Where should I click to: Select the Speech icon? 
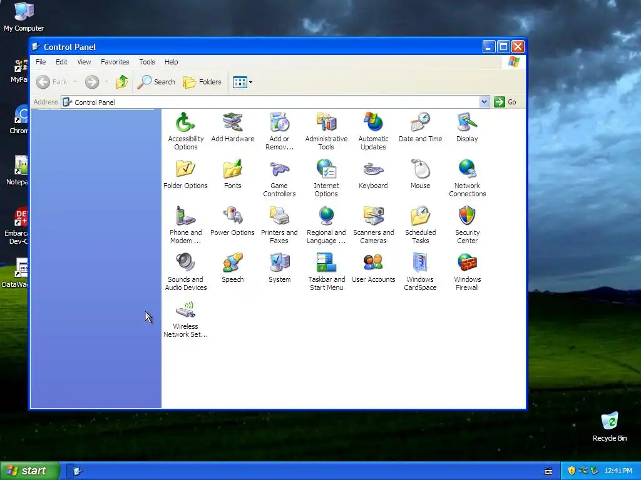pos(233,268)
